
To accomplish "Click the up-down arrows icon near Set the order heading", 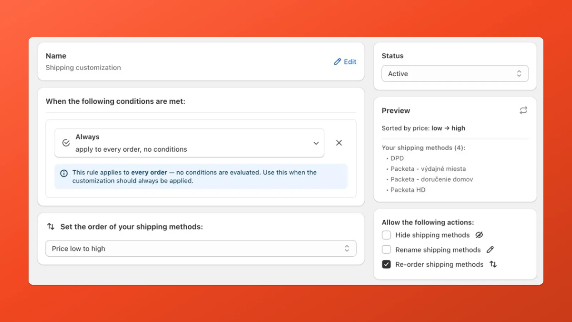I will pos(50,226).
